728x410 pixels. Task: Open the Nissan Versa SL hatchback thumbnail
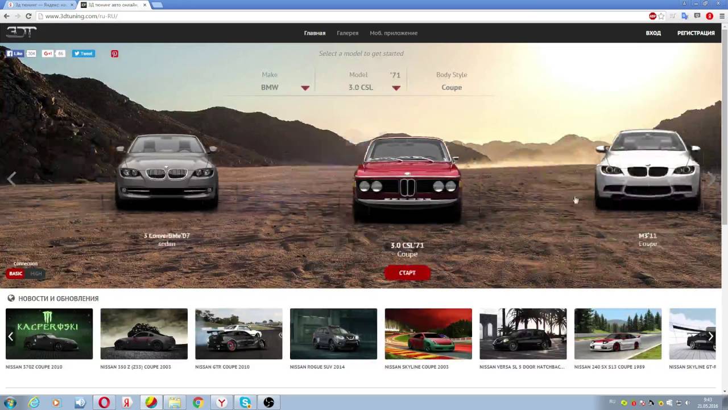pos(523,334)
